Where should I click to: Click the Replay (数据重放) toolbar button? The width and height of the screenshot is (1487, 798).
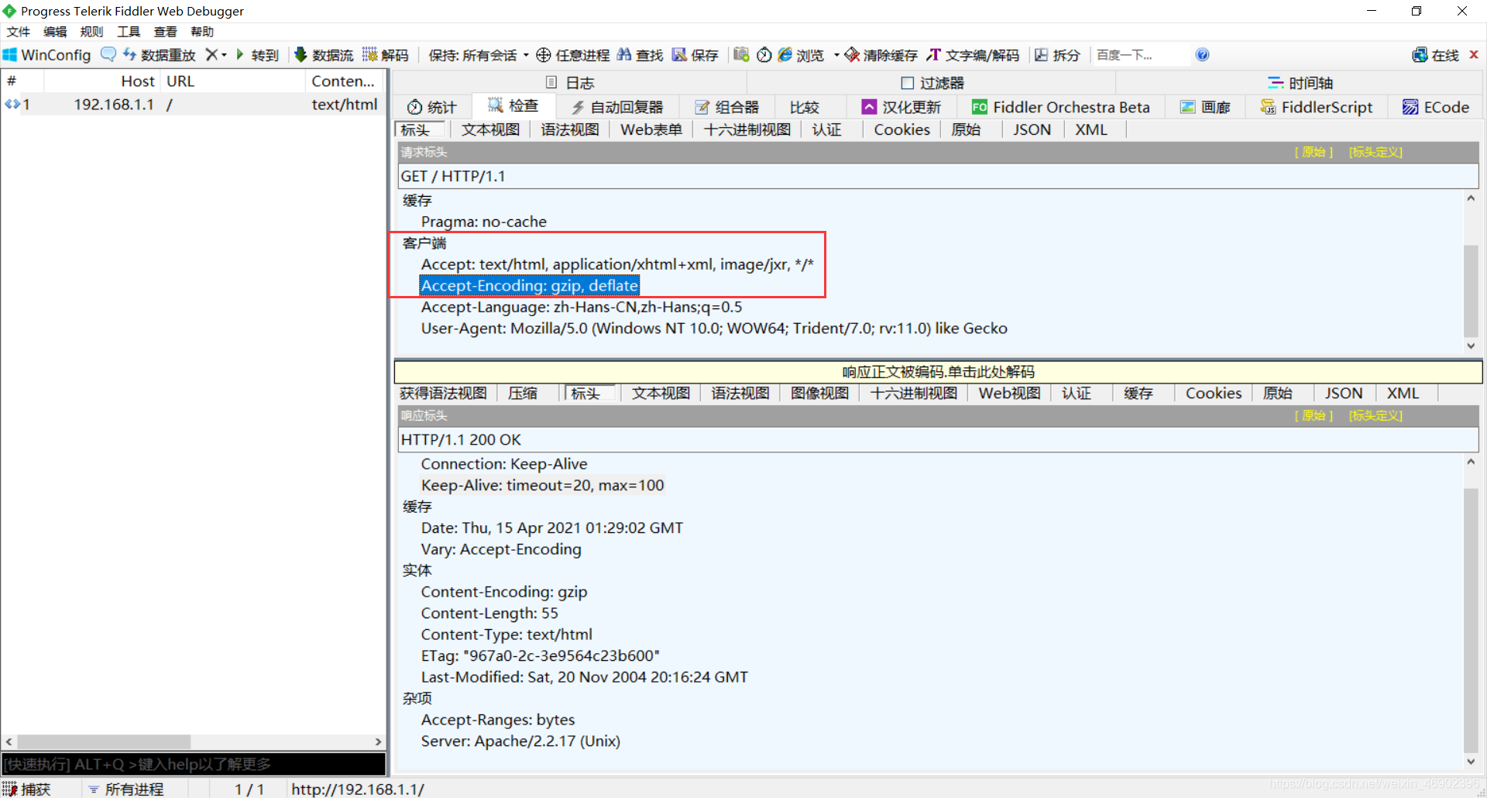point(159,55)
